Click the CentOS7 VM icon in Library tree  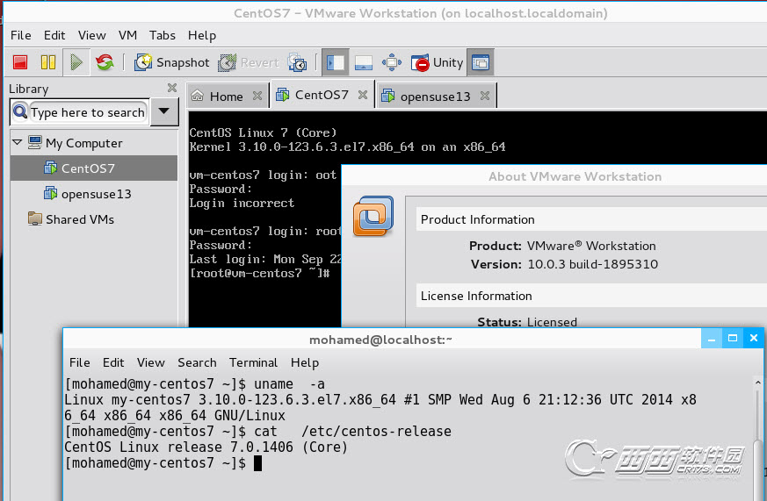click(x=51, y=168)
